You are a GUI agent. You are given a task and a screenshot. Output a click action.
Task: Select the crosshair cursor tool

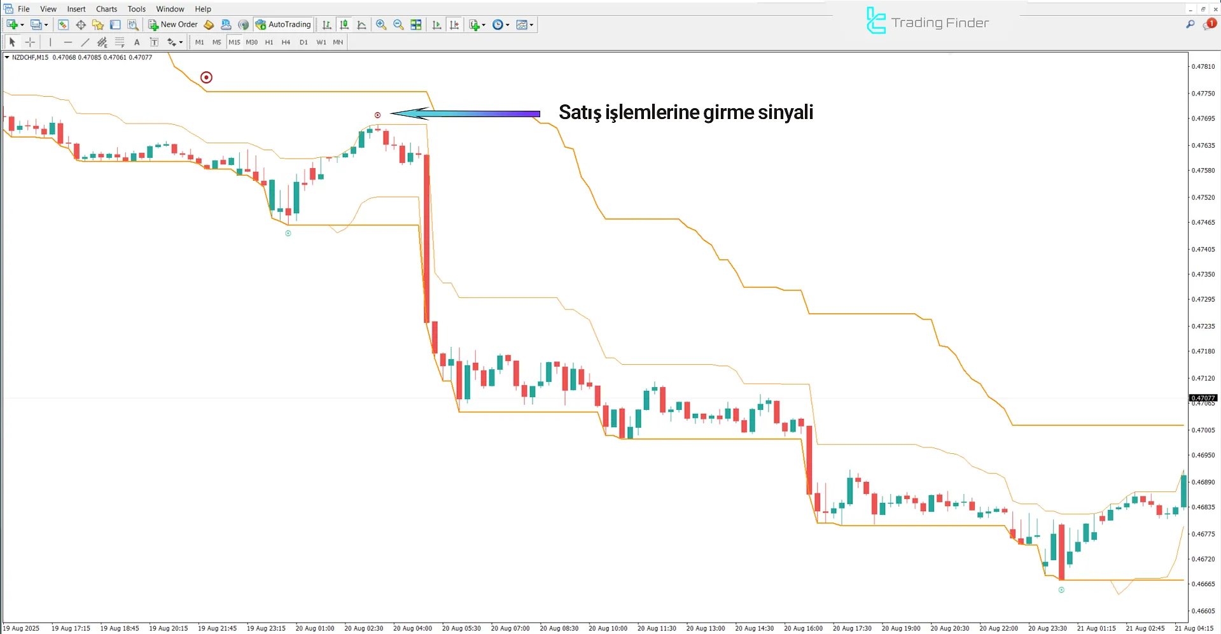click(x=30, y=42)
